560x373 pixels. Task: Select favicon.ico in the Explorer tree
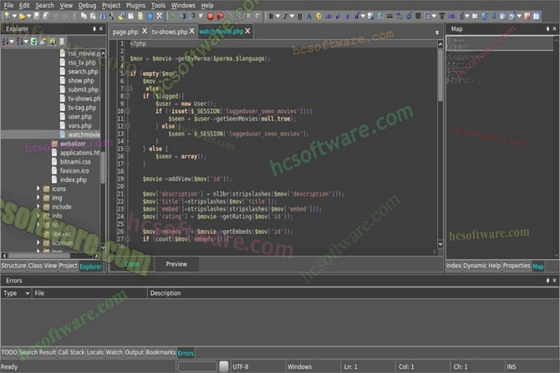coord(75,171)
